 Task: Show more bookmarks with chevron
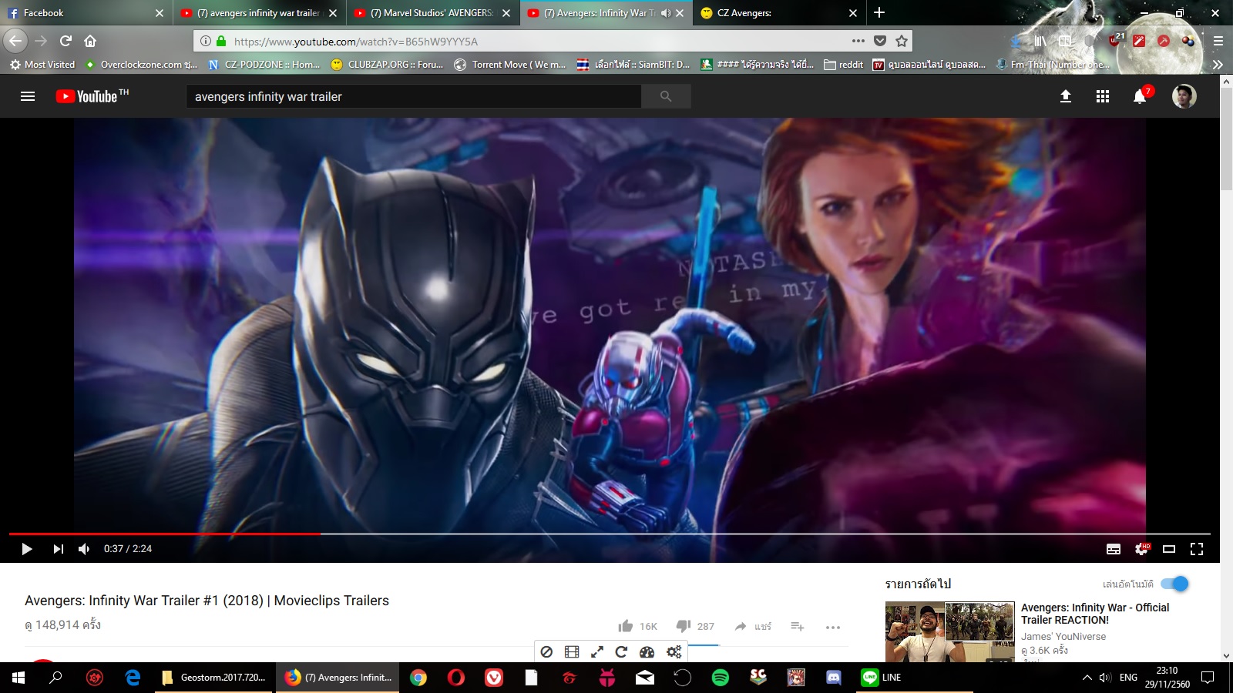tap(1218, 65)
